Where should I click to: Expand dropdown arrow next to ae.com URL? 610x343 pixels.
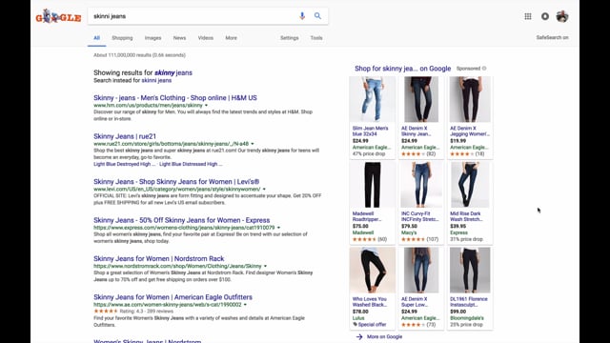coord(245,305)
